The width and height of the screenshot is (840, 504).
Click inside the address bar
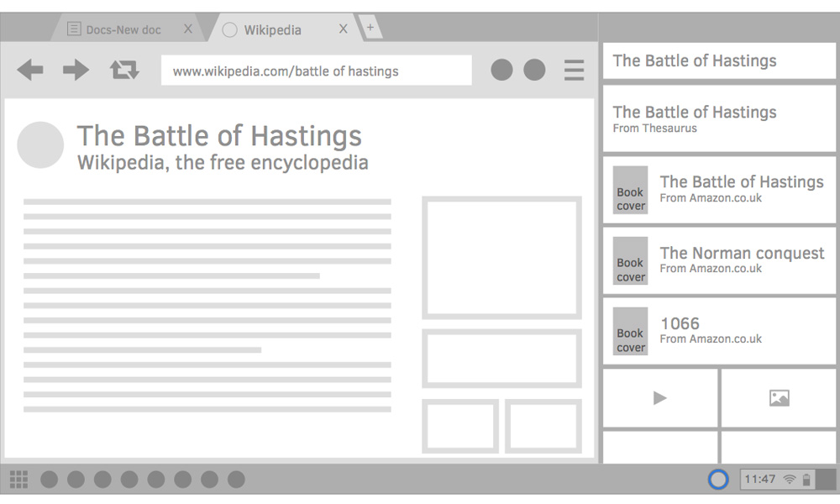point(316,71)
